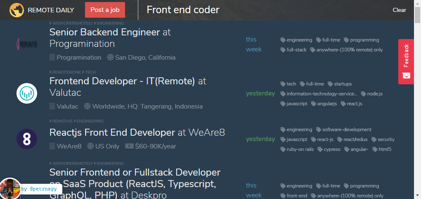Click the Remote Daily logo icon
The height and width of the screenshot is (199, 421).
(x=17, y=10)
